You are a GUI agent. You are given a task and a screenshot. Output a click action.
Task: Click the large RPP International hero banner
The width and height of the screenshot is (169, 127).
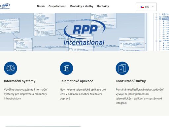[x=84, y=32]
